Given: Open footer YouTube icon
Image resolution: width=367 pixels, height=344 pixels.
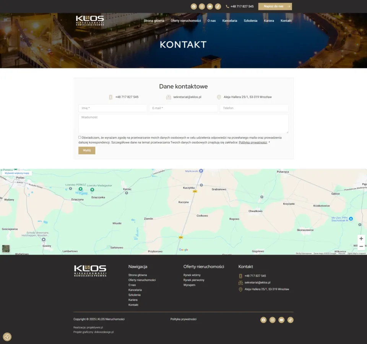Looking at the screenshot, I should (x=281, y=320).
